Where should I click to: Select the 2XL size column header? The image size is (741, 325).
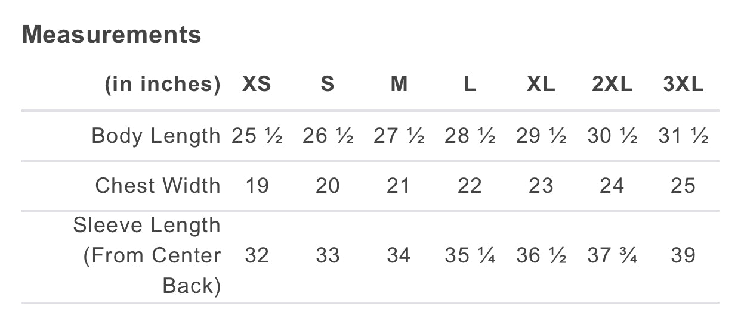click(612, 85)
